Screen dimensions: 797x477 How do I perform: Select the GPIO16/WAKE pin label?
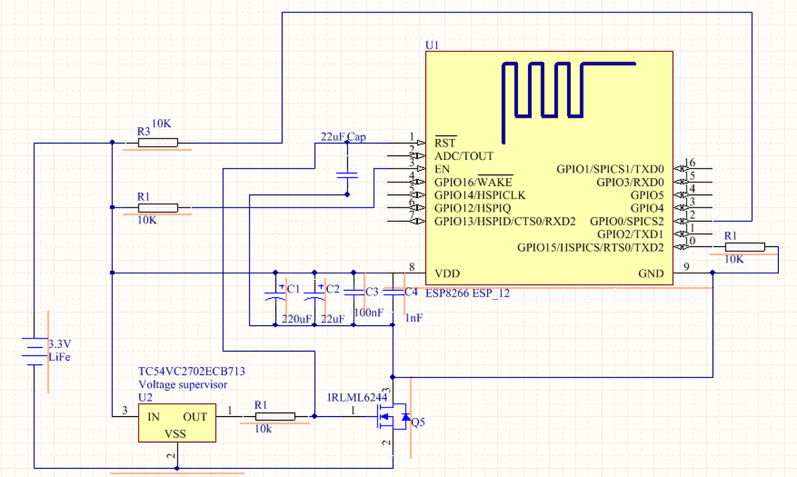tap(473, 182)
